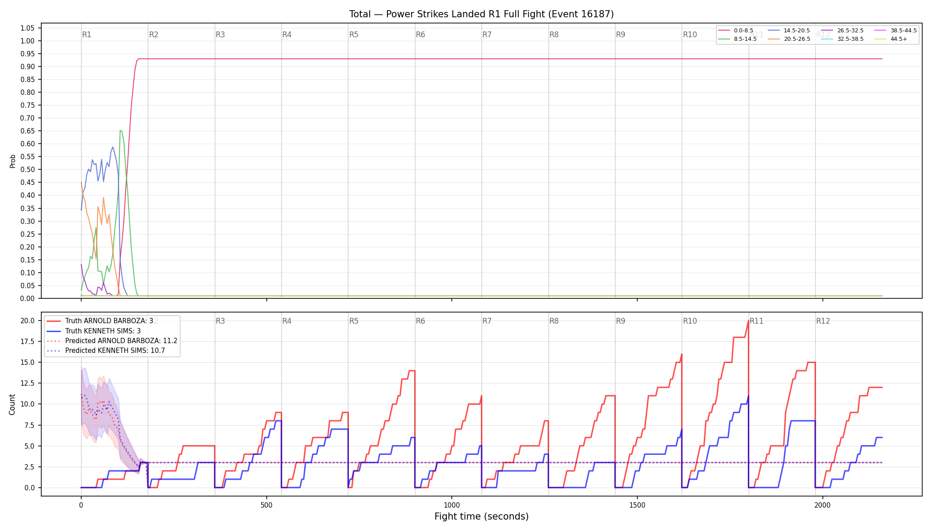932x532 pixels.
Task: Click the 'Prob' y-axis label
Action: point(12,161)
